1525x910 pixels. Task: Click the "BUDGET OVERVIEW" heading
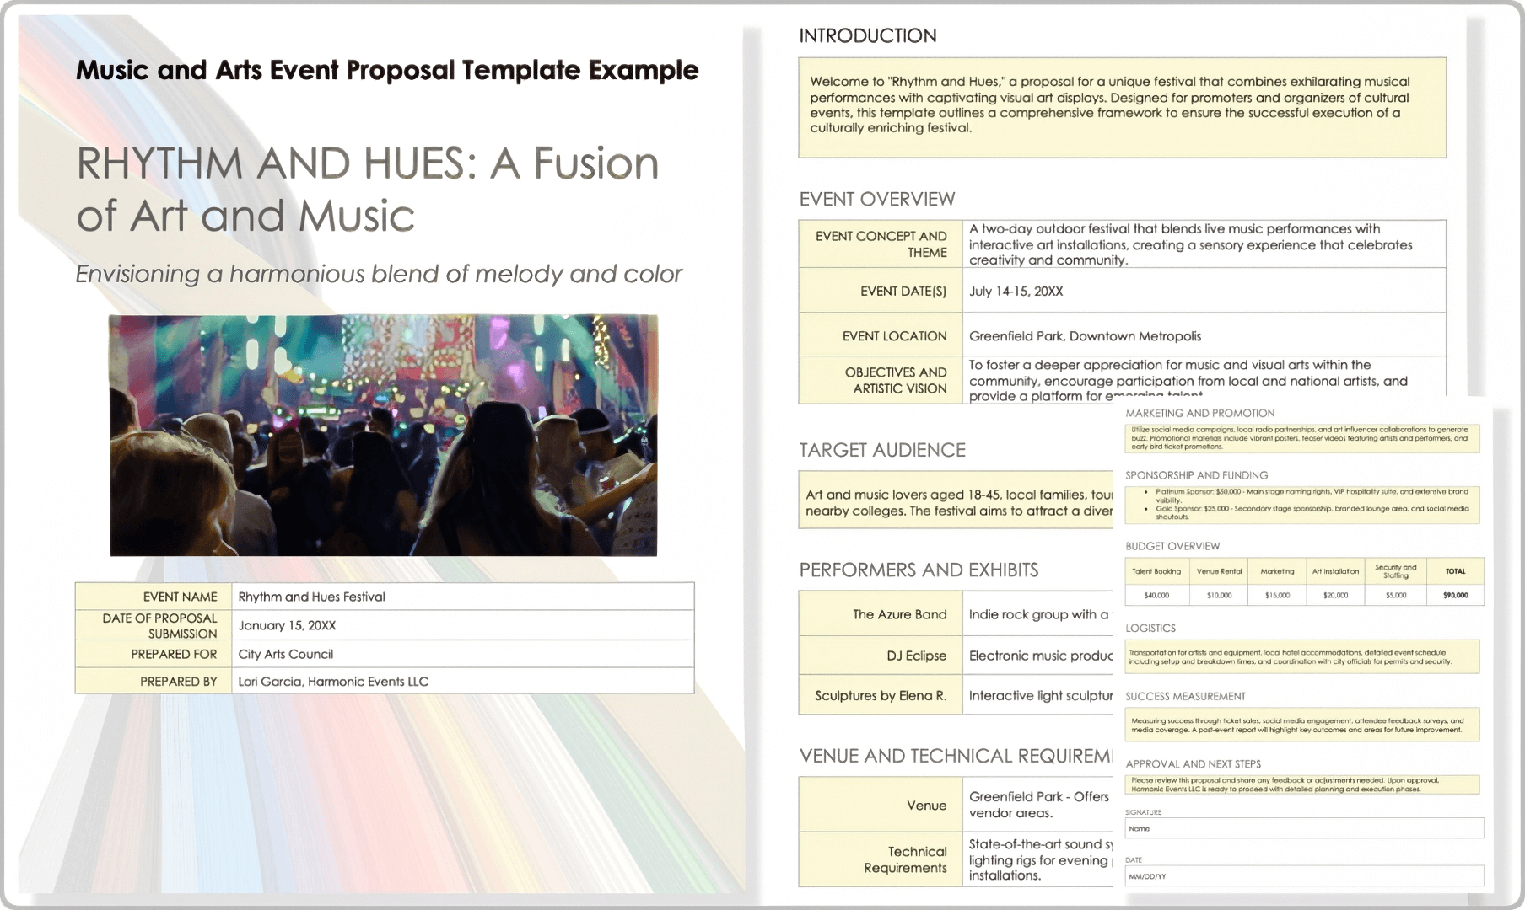click(x=1172, y=546)
